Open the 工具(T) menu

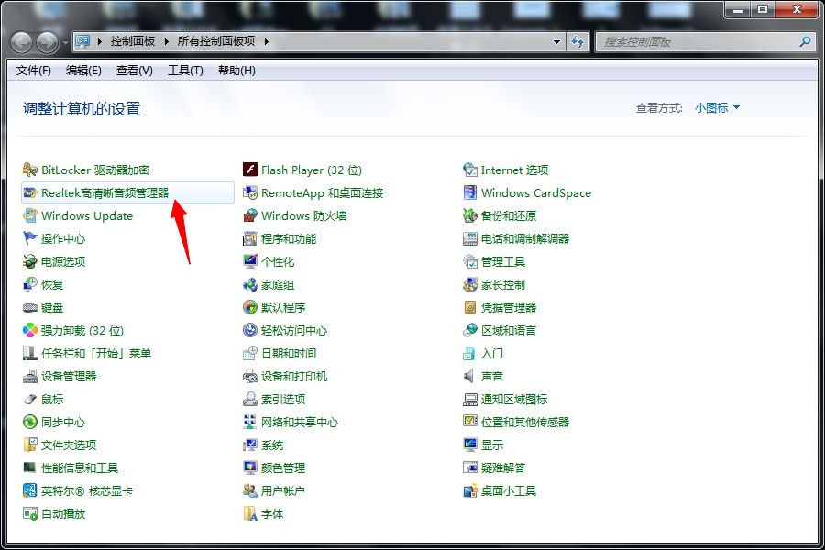click(185, 71)
